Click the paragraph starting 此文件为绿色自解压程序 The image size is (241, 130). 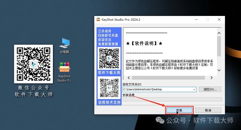[x=169, y=65]
